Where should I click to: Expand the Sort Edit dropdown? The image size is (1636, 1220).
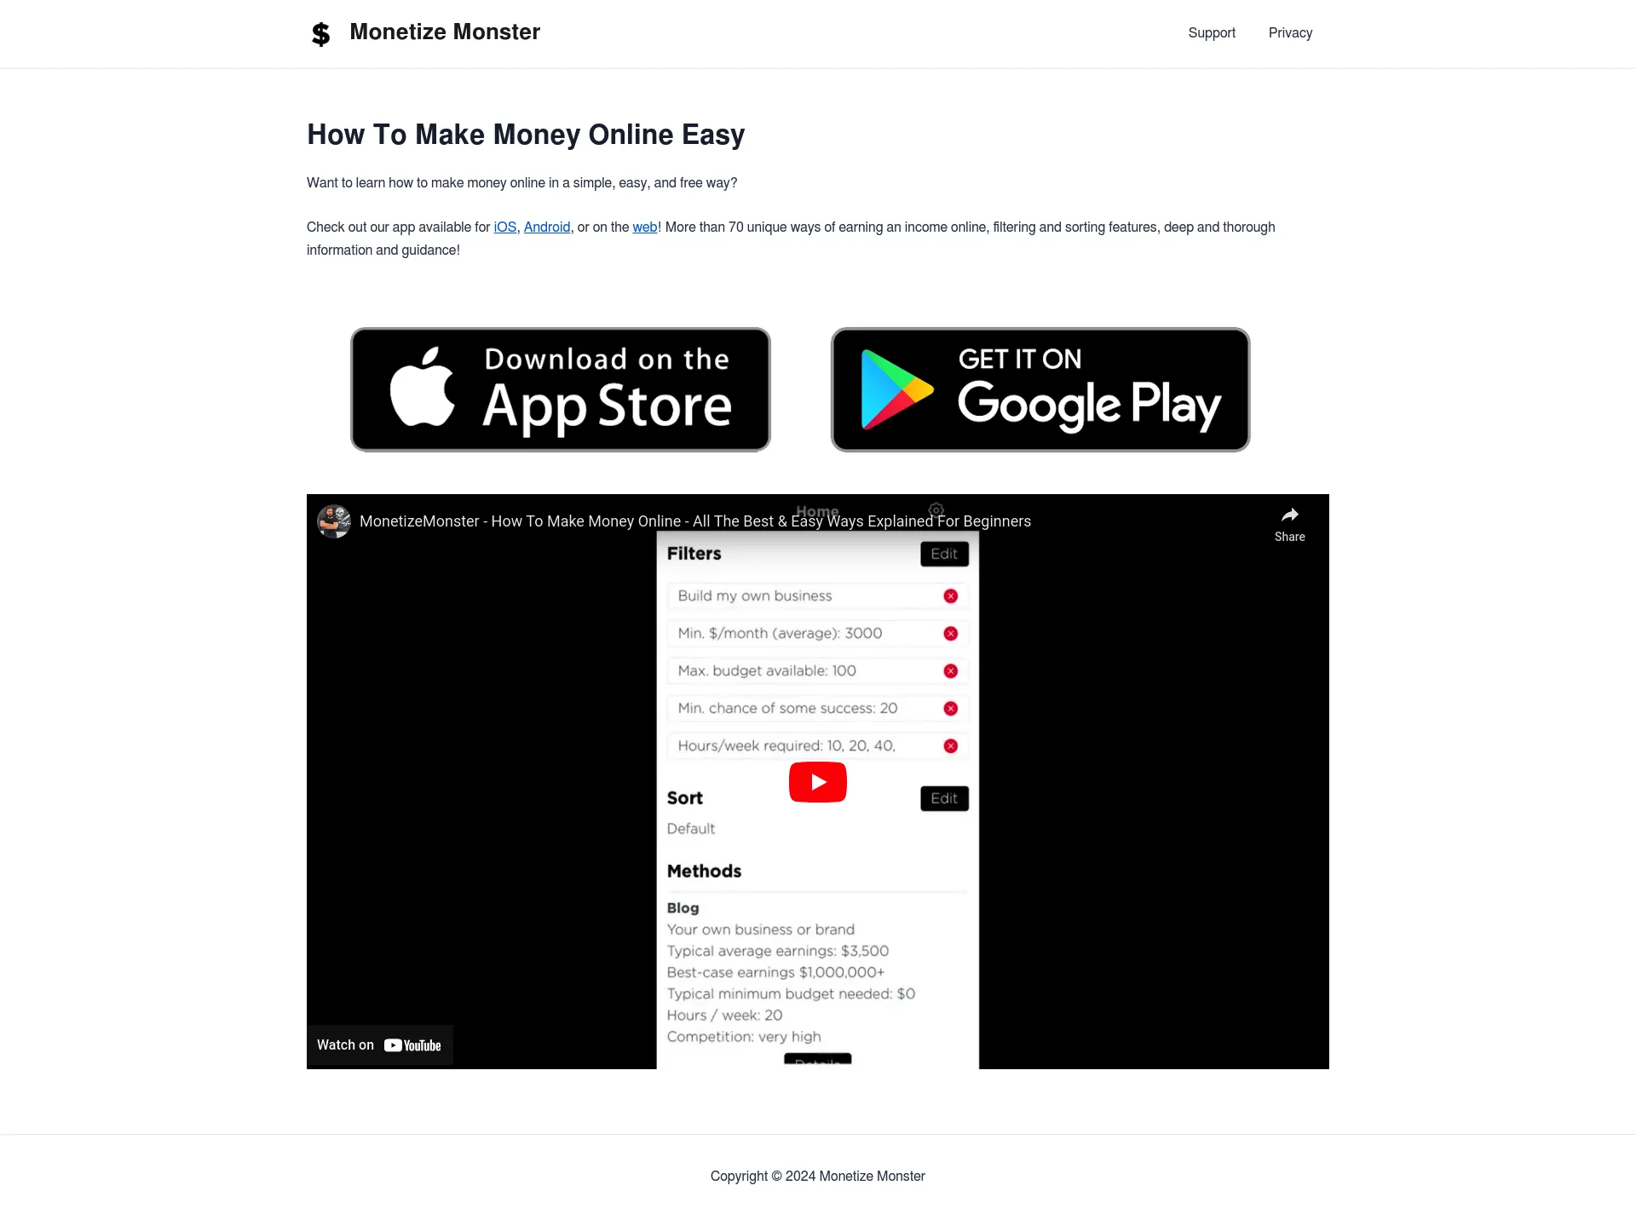click(x=943, y=797)
